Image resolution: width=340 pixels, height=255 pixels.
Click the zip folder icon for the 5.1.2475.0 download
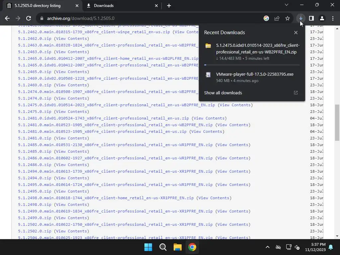[x=208, y=46]
